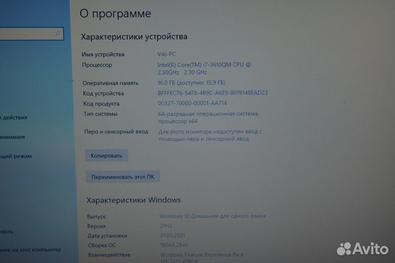
Task: Open sidebar item ending in действия
Action: click(x=14, y=118)
